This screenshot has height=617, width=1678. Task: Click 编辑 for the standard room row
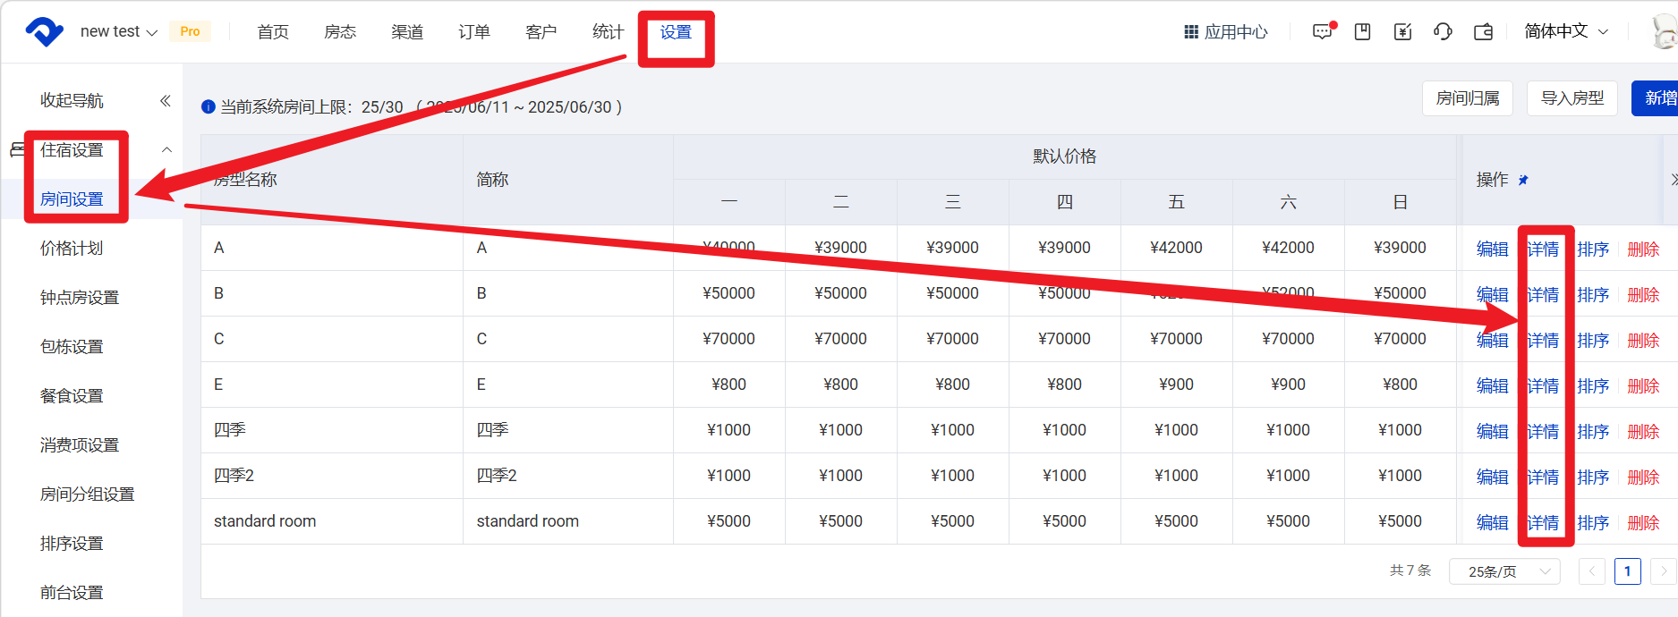(1492, 522)
